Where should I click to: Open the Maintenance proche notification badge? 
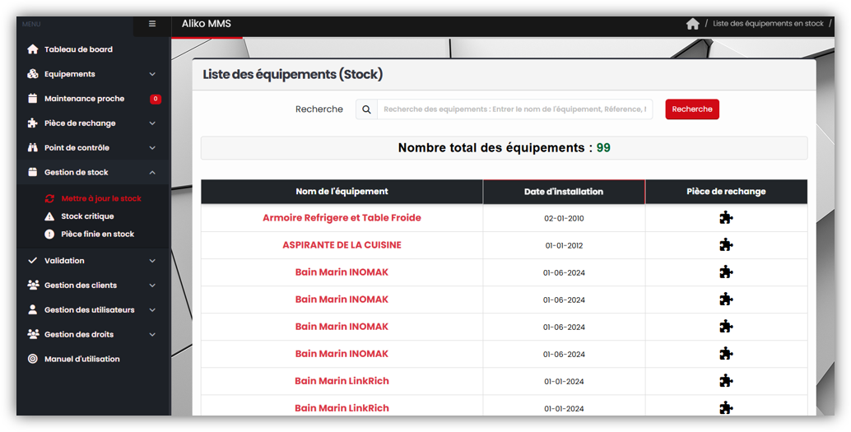(x=155, y=99)
